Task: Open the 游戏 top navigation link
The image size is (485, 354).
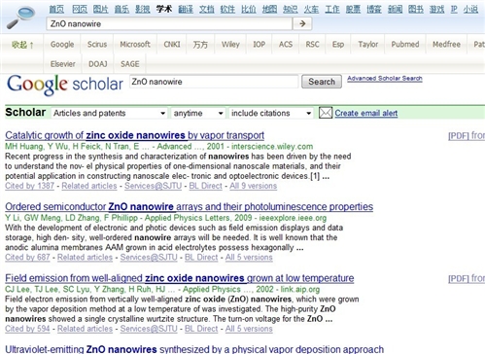Action: pyautogui.click(x=437, y=10)
